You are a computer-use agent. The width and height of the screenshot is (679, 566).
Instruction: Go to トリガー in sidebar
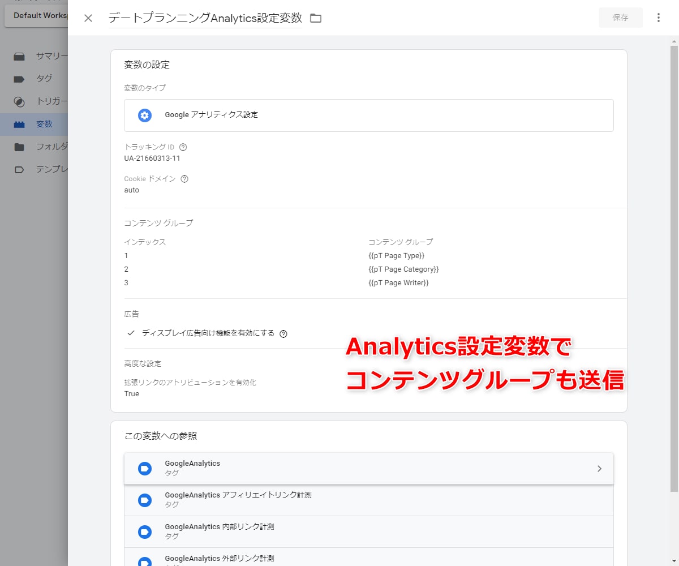[x=34, y=101]
